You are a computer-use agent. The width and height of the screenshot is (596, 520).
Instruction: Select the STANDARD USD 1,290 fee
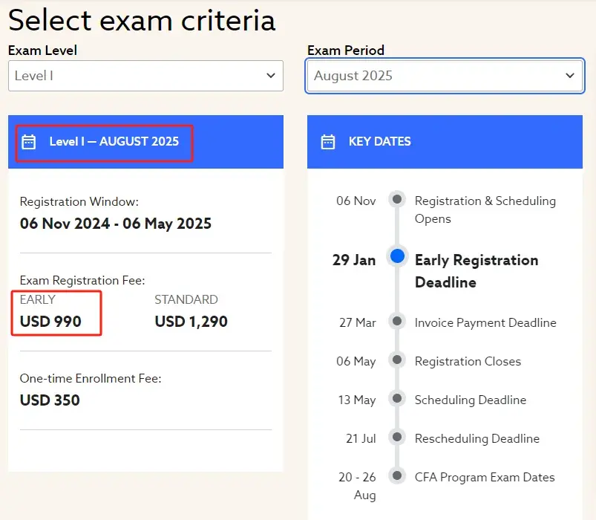click(191, 322)
